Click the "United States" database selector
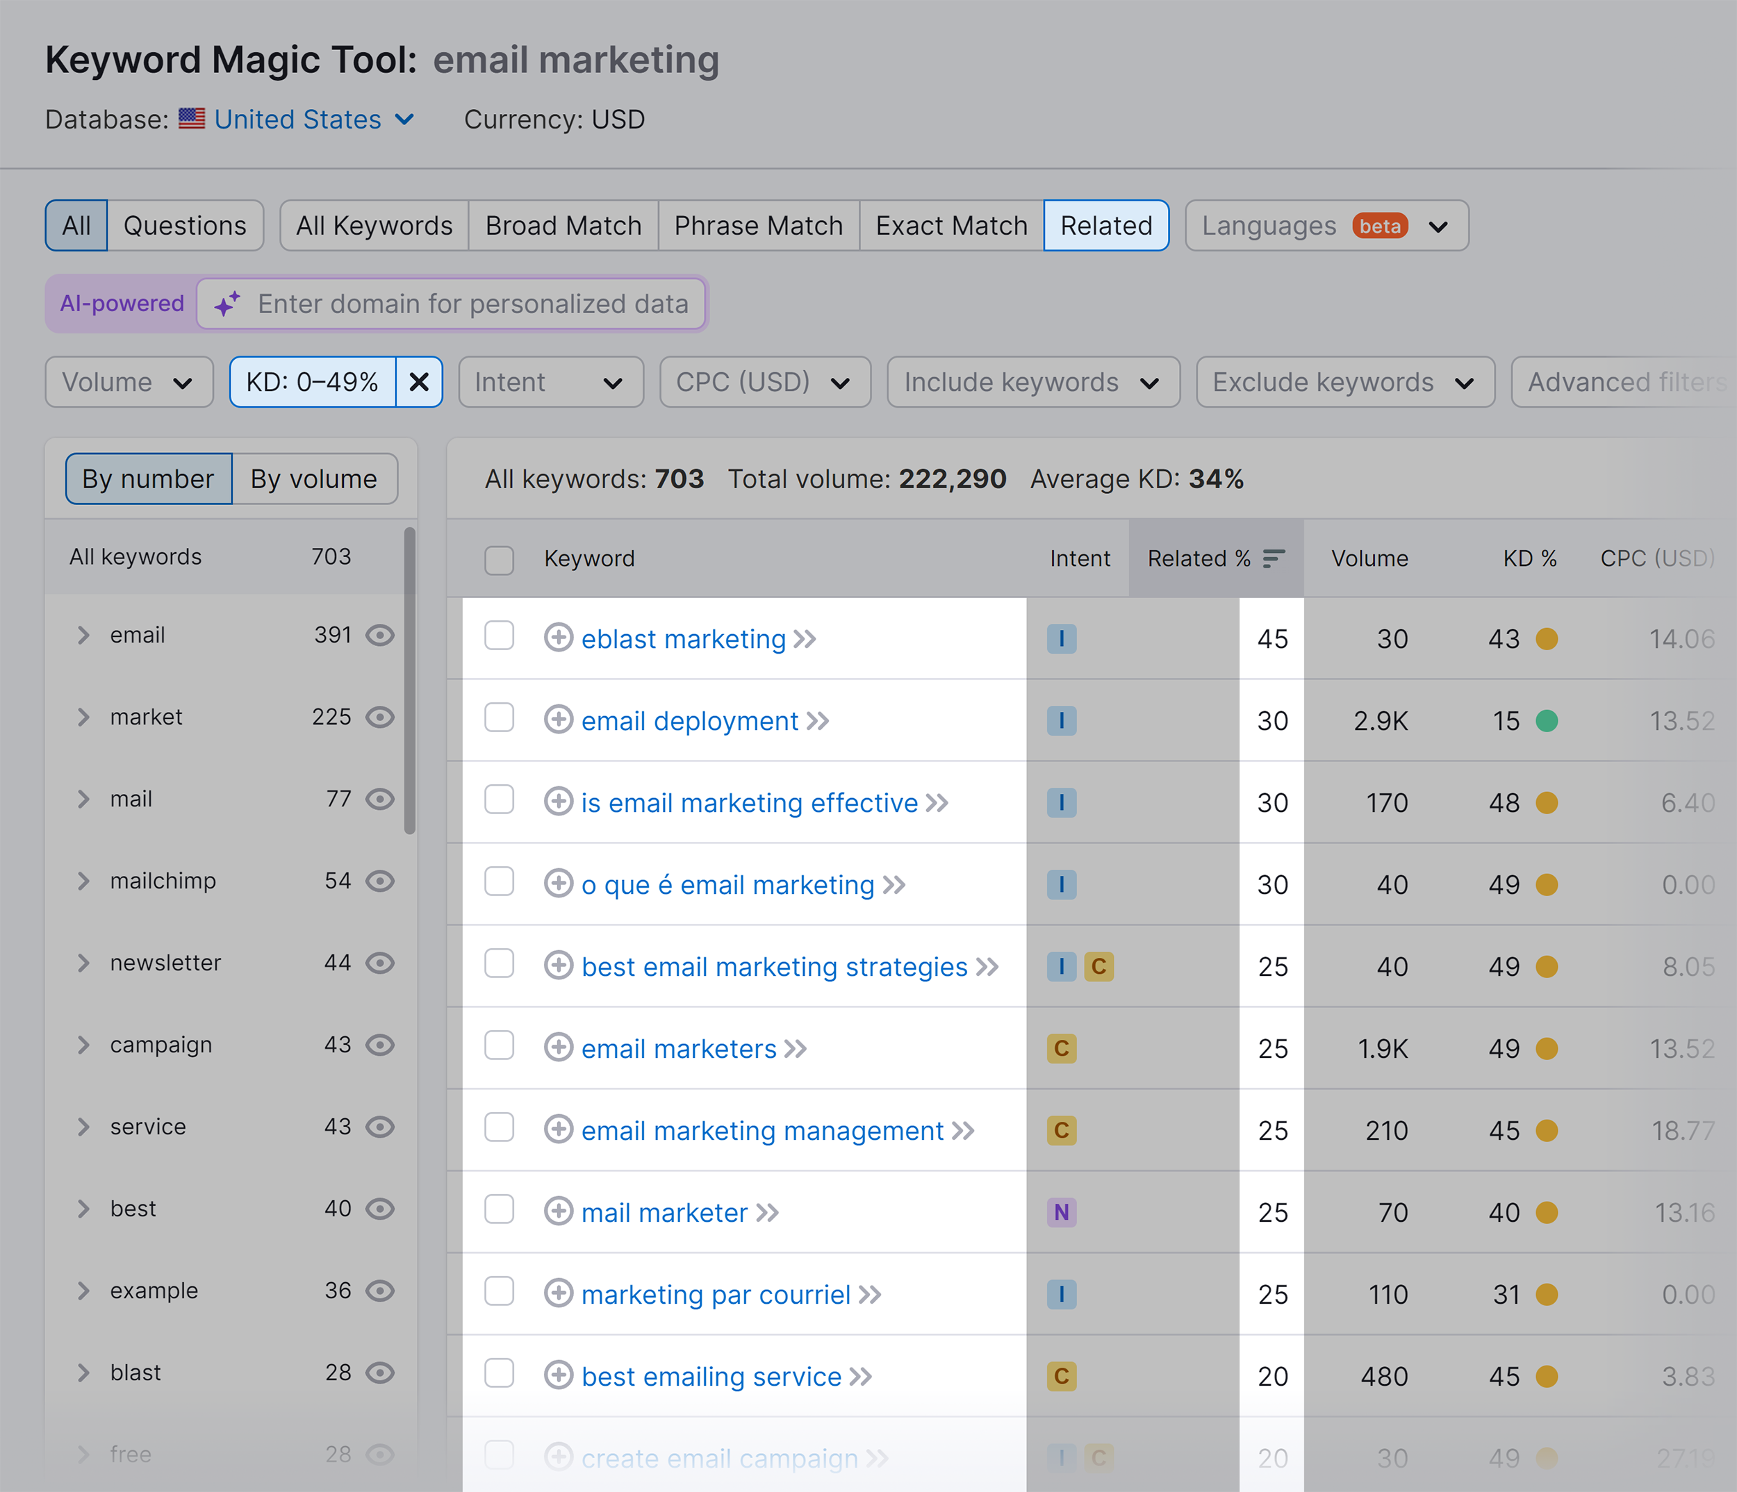1737x1492 pixels. tap(297, 119)
